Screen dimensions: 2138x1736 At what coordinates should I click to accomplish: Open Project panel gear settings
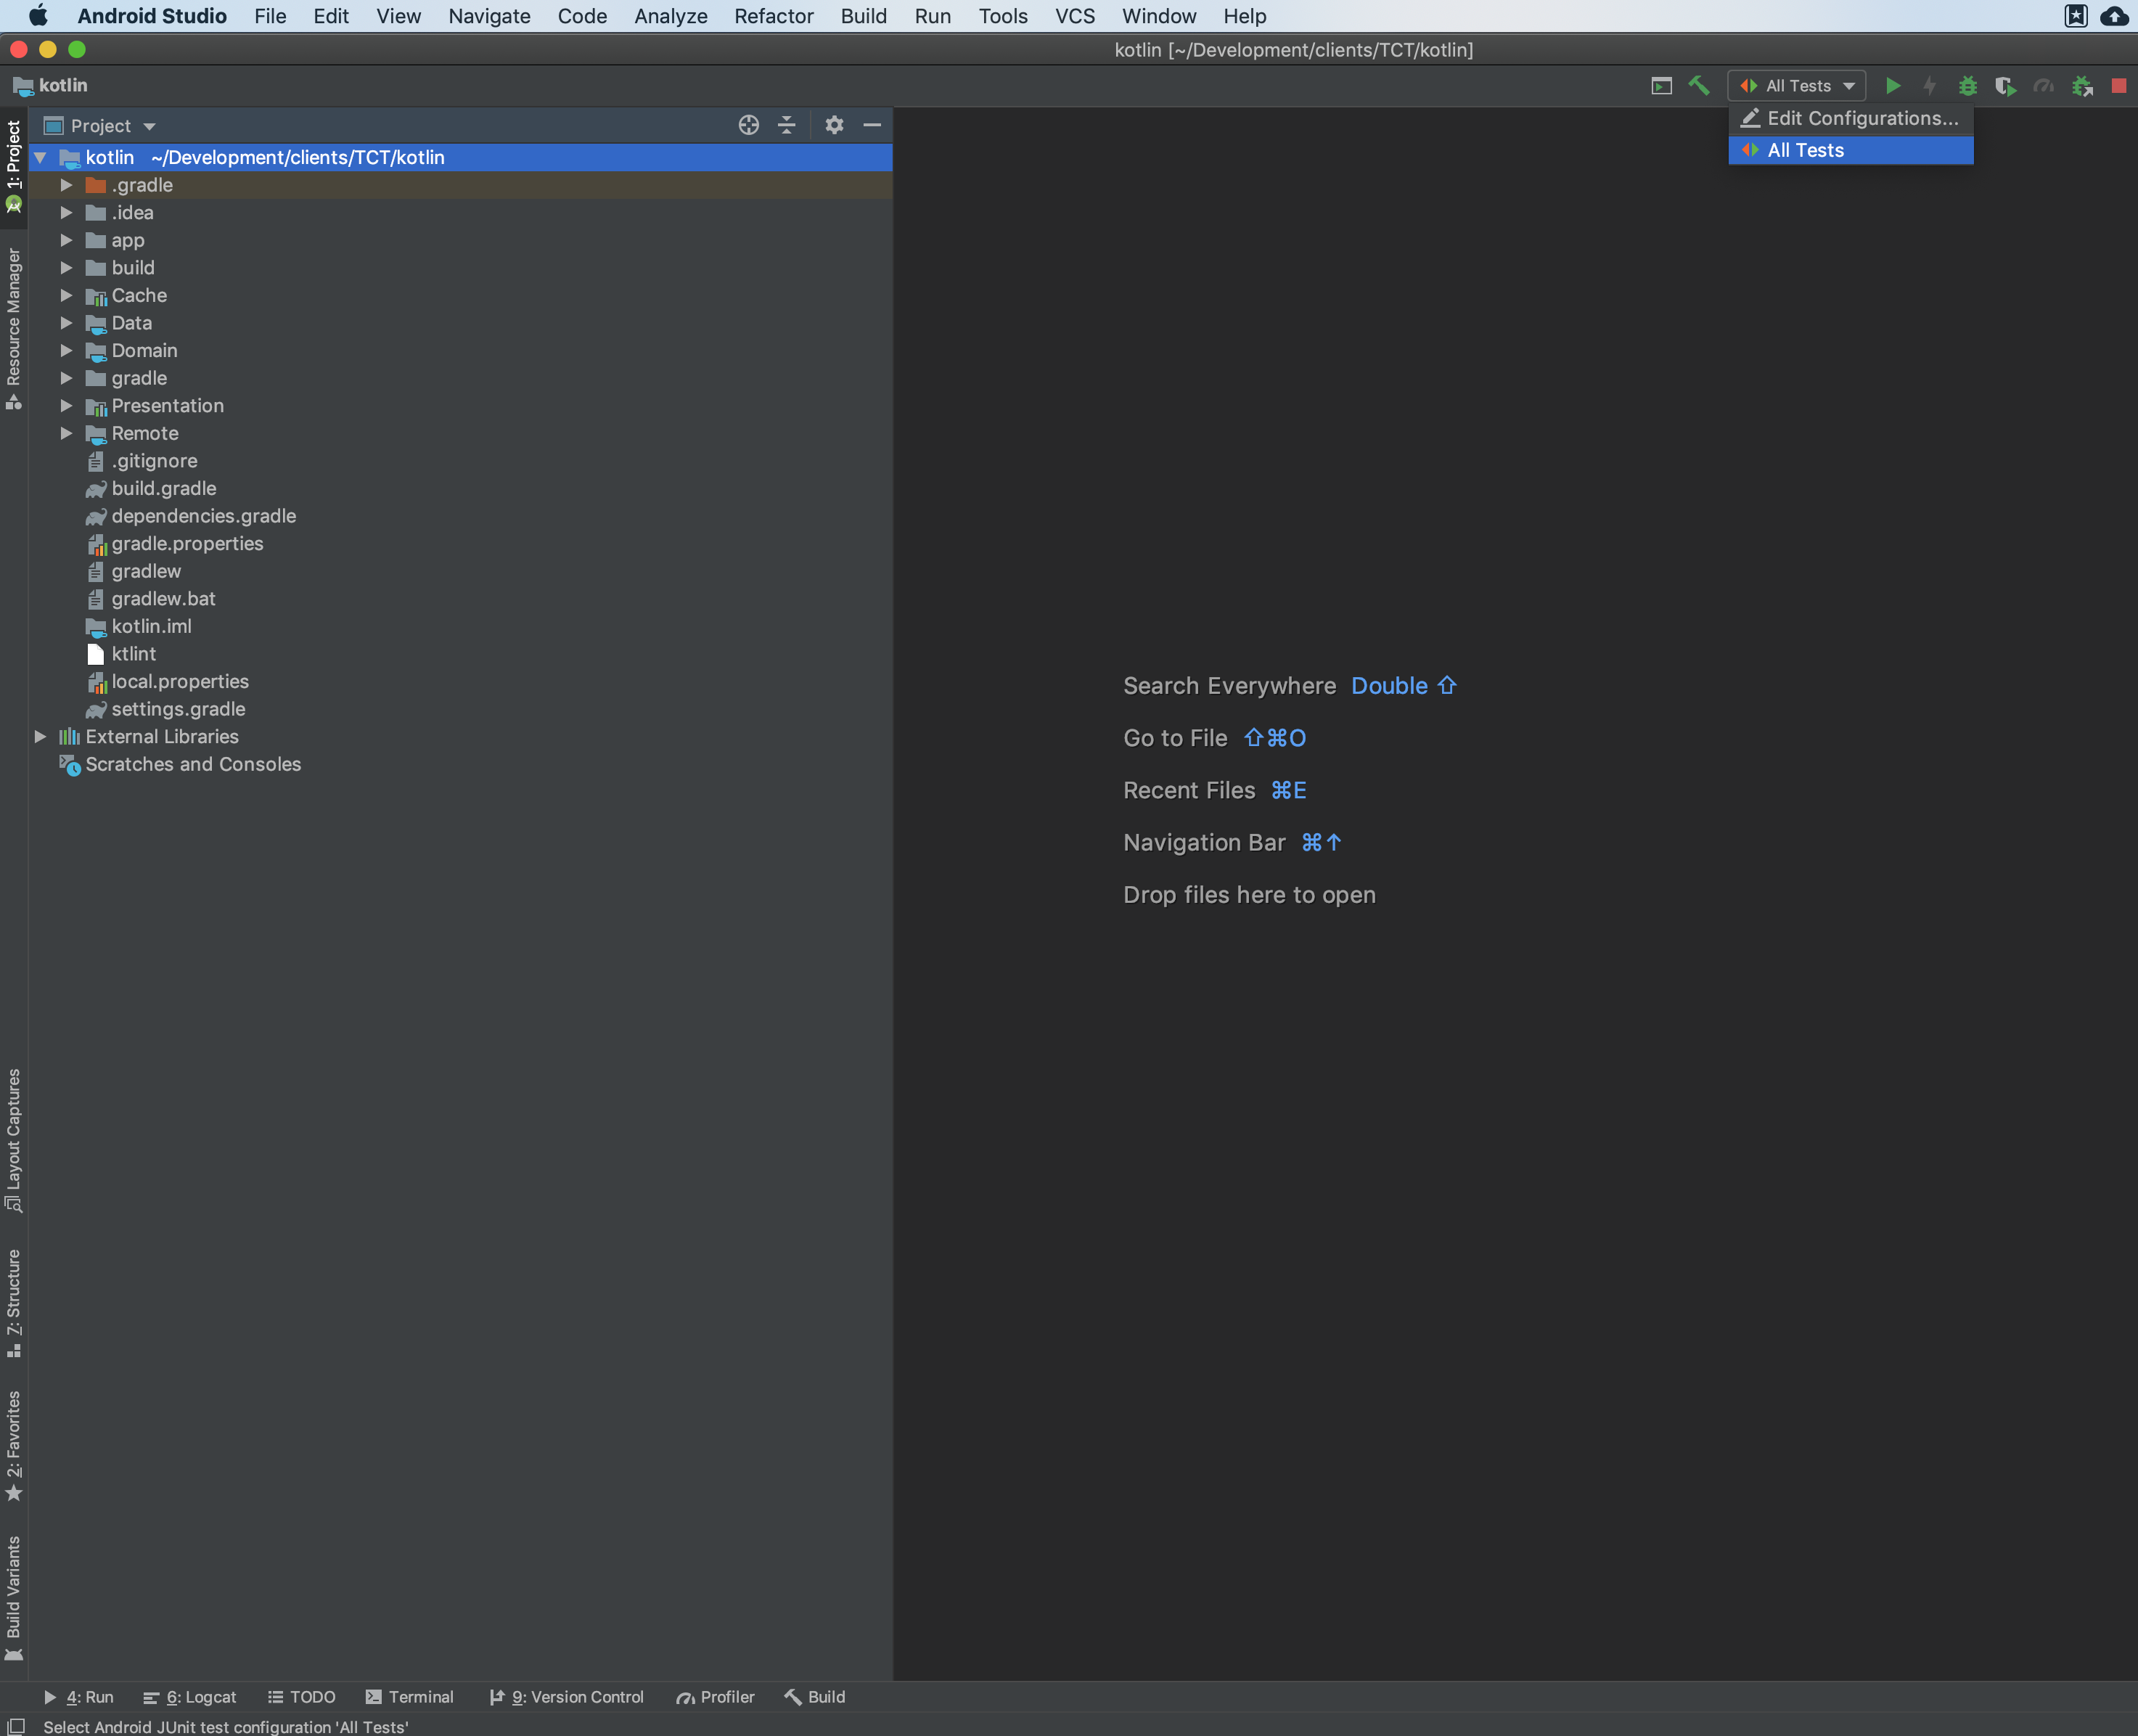[x=834, y=125]
